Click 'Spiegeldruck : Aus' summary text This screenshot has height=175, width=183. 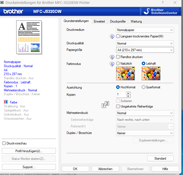tap(16, 110)
